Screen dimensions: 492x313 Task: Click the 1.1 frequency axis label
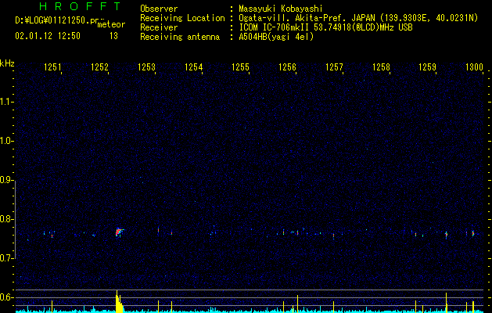(6, 102)
